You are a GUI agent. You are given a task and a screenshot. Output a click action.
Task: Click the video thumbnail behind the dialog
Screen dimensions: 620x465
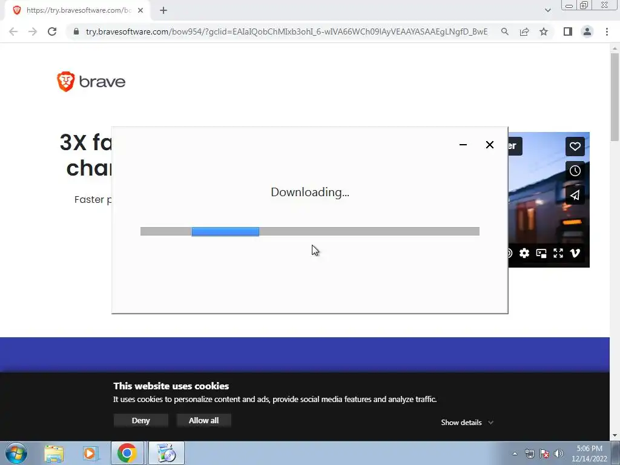(549, 200)
